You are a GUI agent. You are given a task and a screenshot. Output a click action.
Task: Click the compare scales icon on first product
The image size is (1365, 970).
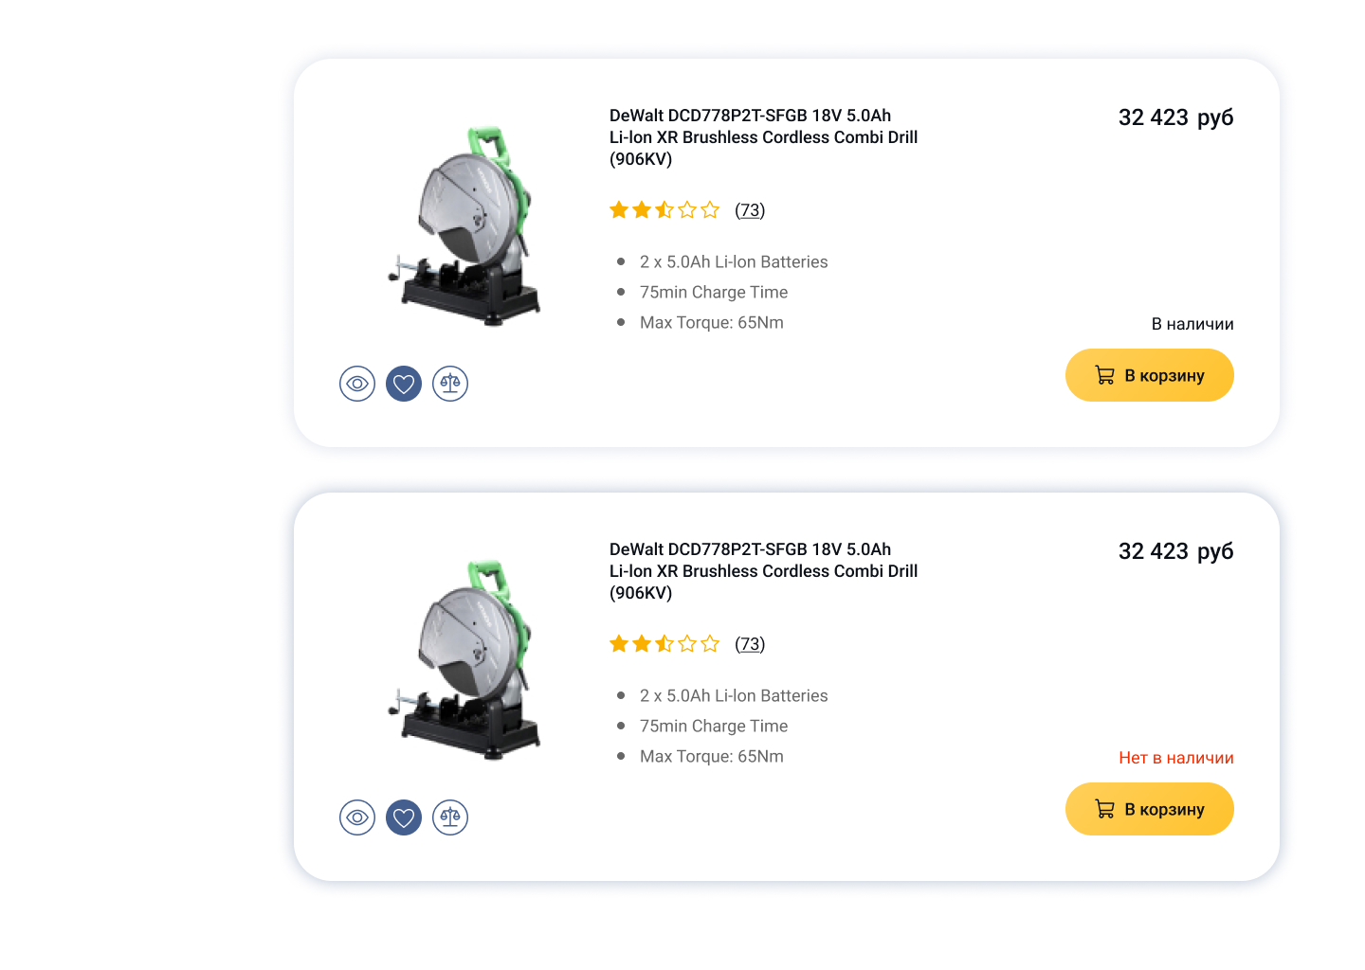point(450,384)
